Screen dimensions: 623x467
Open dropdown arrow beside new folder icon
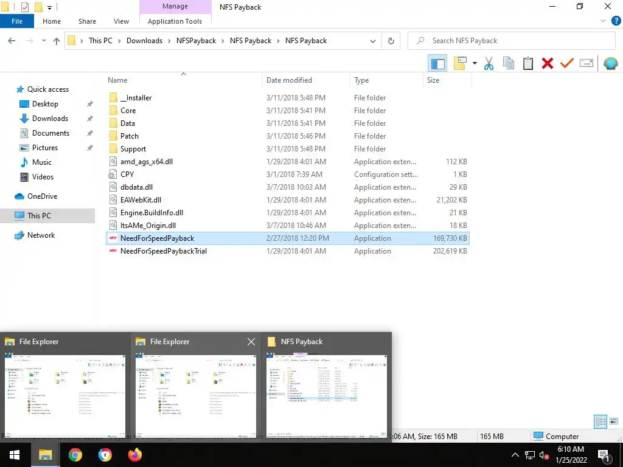(475, 63)
